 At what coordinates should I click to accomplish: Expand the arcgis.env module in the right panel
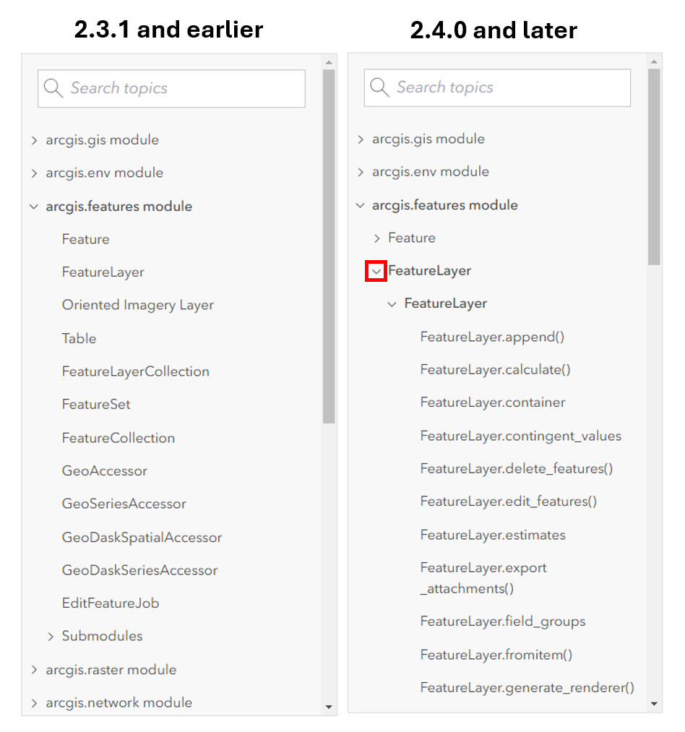click(361, 172)
